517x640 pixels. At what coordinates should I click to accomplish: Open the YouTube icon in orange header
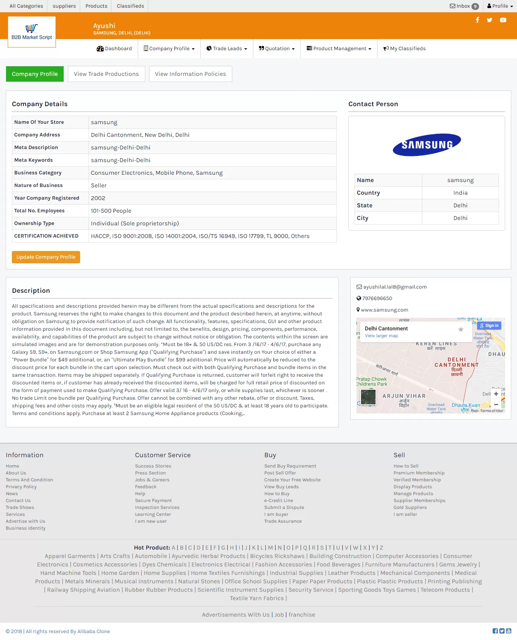(x=503, y=20)
